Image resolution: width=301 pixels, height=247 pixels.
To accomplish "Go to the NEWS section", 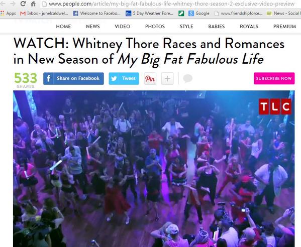I will click(93, 27).
